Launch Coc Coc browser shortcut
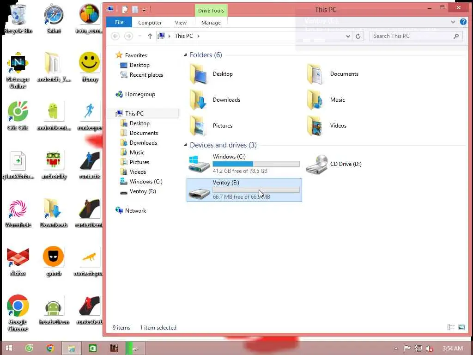473x355 pixels. click(18, 115)
